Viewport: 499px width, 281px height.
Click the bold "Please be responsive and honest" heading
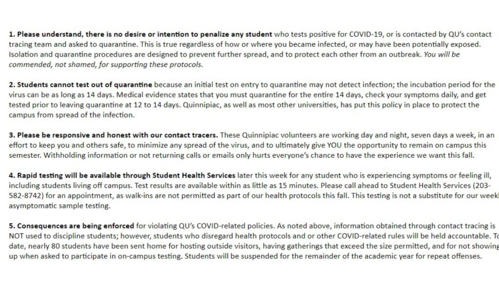[113, 135]
